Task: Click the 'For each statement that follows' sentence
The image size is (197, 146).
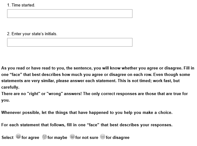Action: coord(87,125)
